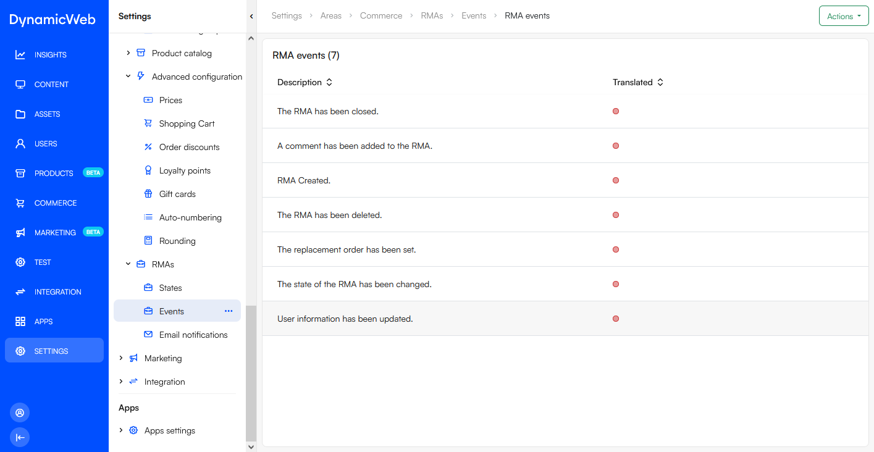Click the Loyalty points badge icon
874x452 pixels.
pyautogui.click(x=148, y=170)
